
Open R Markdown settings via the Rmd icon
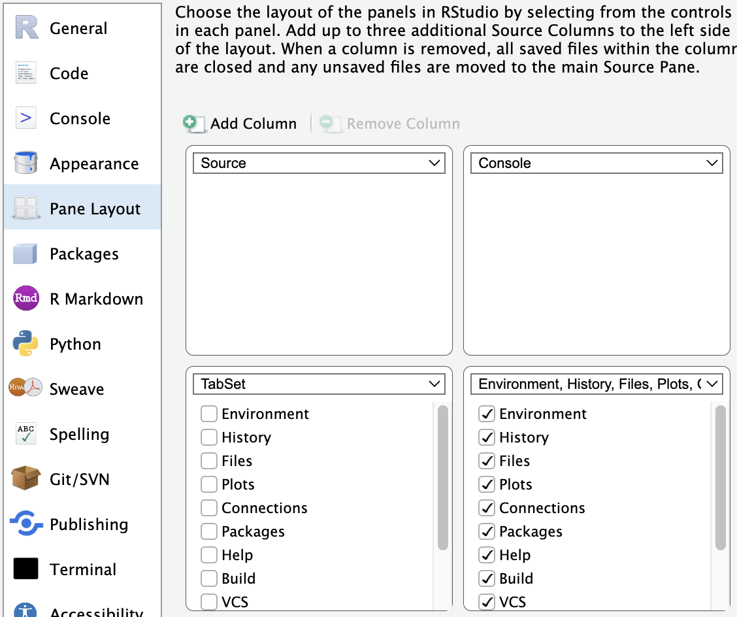click(x=26, y=298)
